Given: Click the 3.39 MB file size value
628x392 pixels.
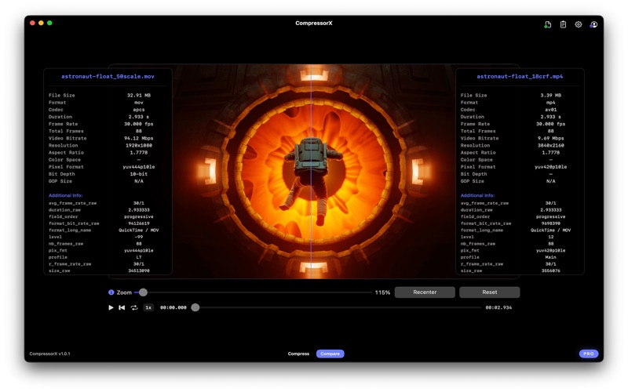Looking at the screenshot, I should tap(551, 95).
